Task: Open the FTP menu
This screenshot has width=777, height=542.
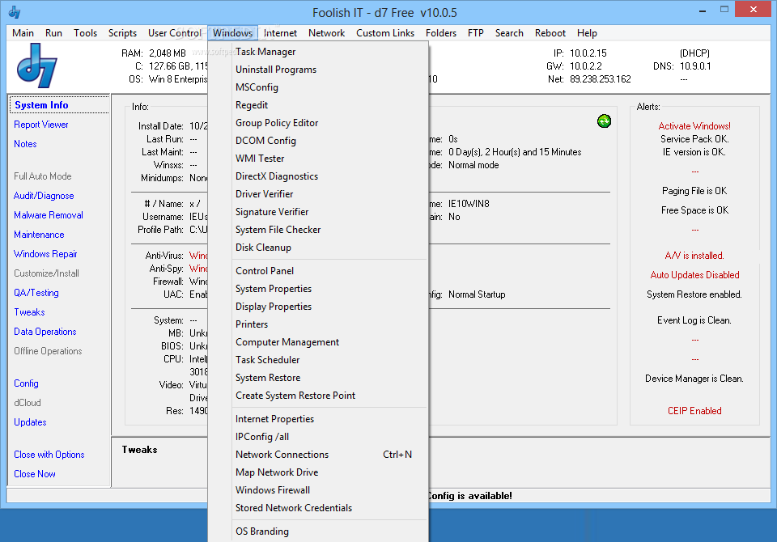Action: (x=475, y=33)
